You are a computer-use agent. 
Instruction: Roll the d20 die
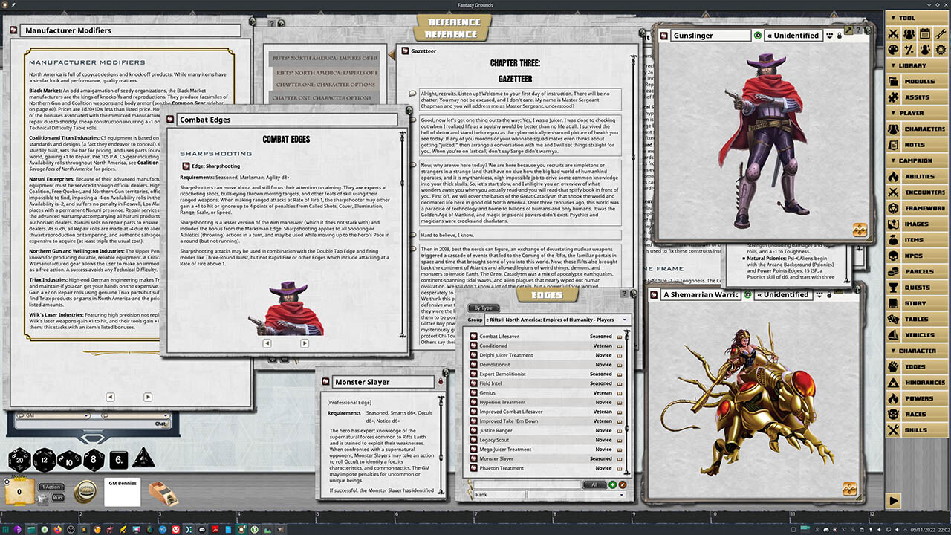[19, 459]
